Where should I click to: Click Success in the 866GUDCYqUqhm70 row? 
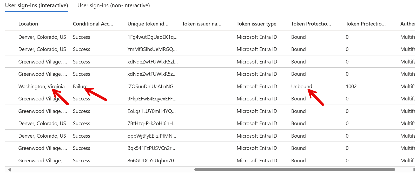coord(81,161)
